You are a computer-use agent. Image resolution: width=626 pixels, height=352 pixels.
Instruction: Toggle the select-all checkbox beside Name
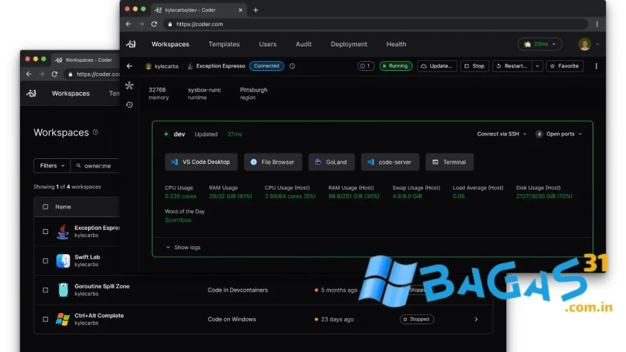(x=45, y=207)
